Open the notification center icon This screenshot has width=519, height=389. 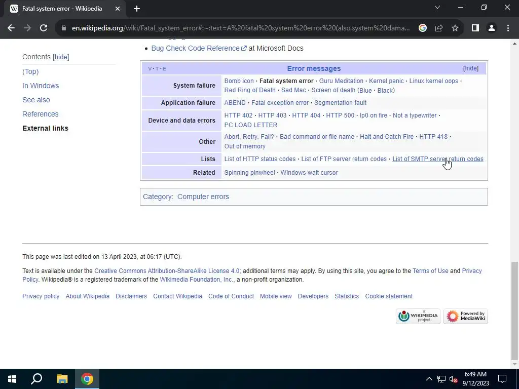click(x=502, y=379)
